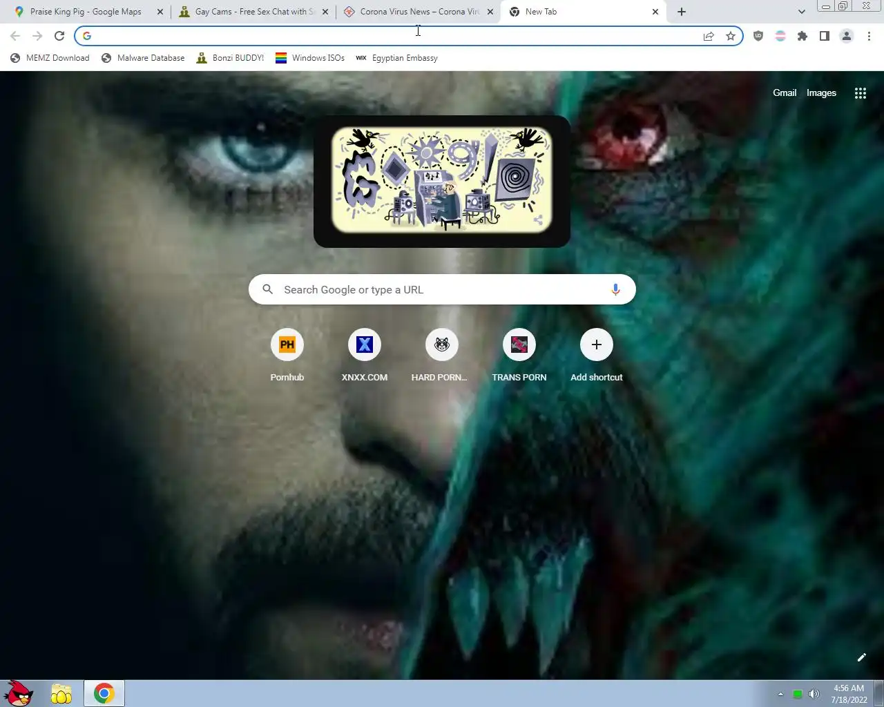Open the Angry Birds start button

click(x=19, y=693)
